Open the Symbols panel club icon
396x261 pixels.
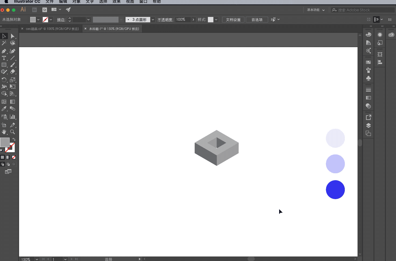pyautogui.click(x=368, y=78)
